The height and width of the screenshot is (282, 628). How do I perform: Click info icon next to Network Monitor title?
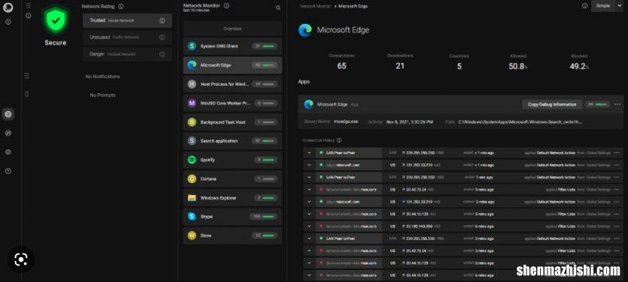(226, 5)
